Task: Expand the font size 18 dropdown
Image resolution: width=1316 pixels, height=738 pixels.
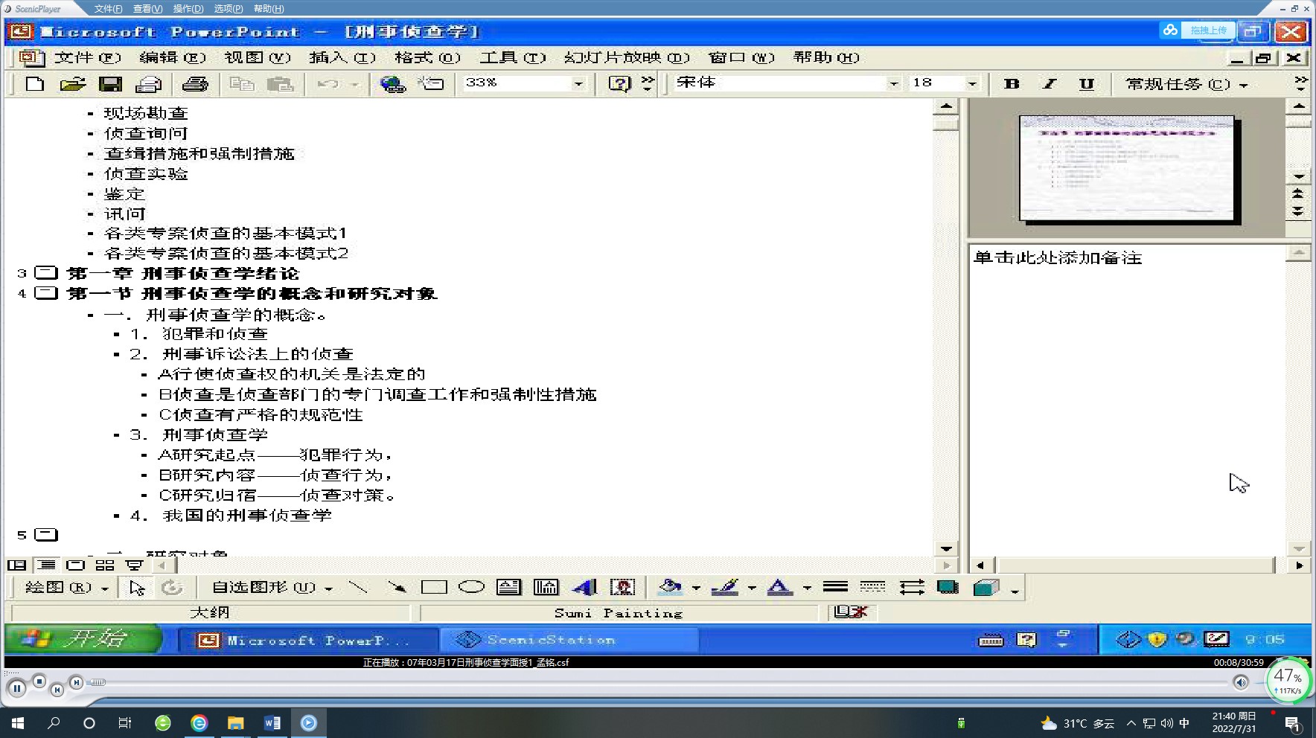Action: coord(971,84)
